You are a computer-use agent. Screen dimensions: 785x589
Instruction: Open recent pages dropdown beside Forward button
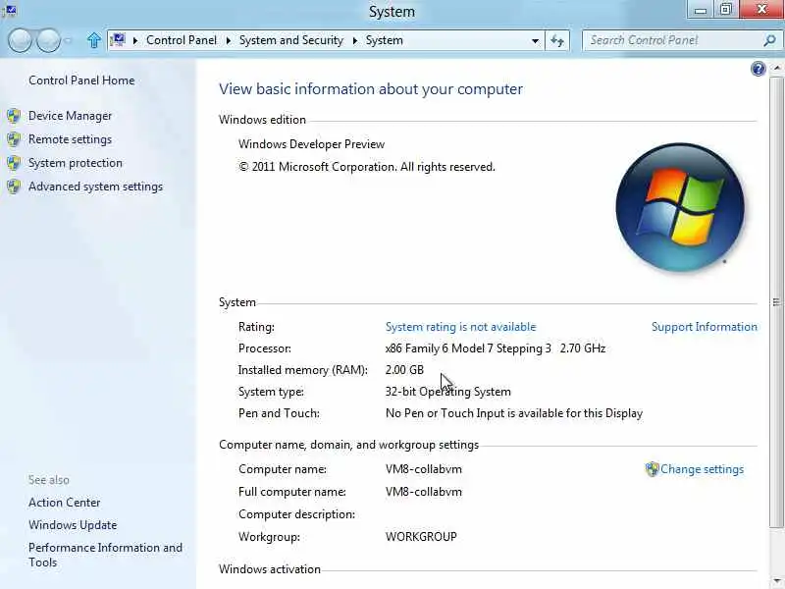pos(68,40)
